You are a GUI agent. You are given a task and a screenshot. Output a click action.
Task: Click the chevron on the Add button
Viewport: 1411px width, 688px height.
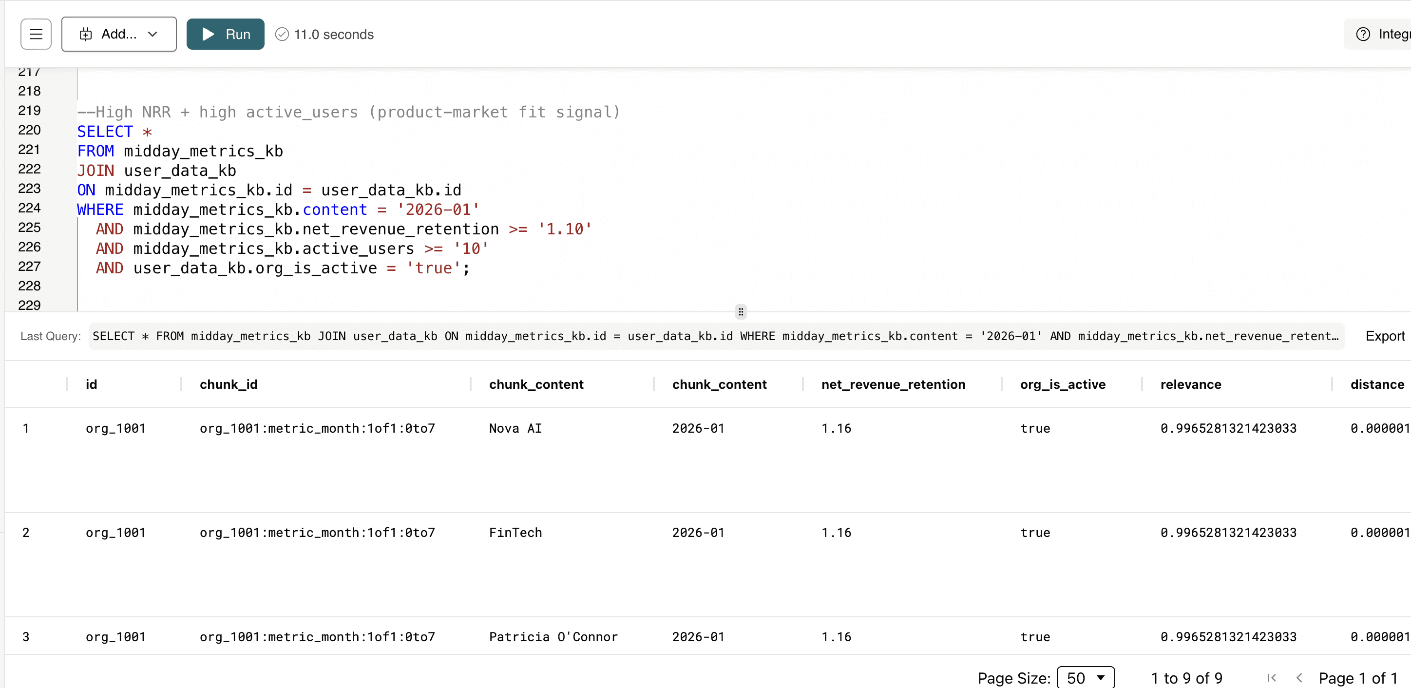click(153, 34)
